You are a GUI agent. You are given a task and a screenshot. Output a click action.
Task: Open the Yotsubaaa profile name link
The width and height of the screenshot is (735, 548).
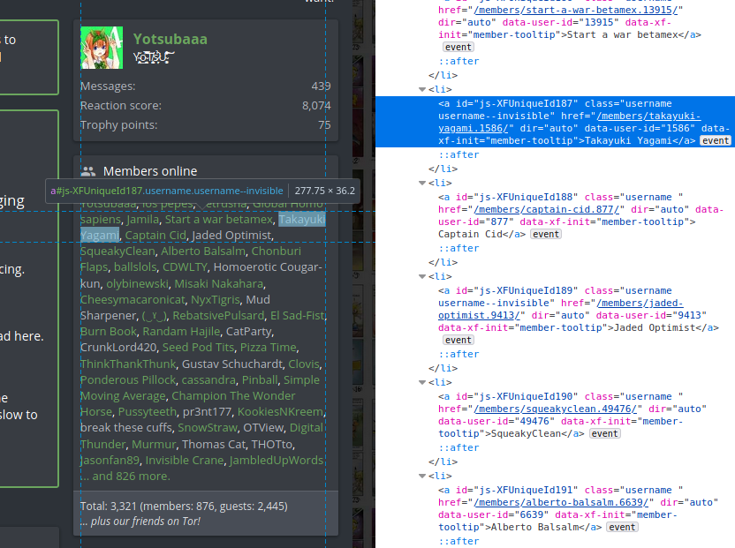tap(170, 40)
